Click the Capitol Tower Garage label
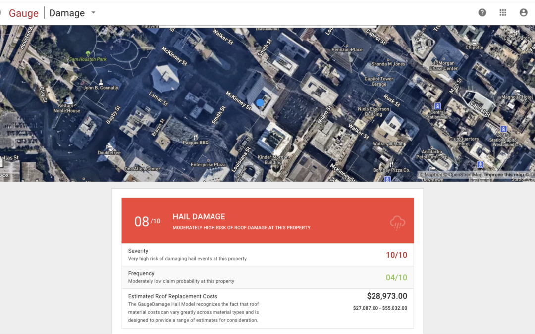The width and height of the screenshot is (535, 334). (379, 81)
